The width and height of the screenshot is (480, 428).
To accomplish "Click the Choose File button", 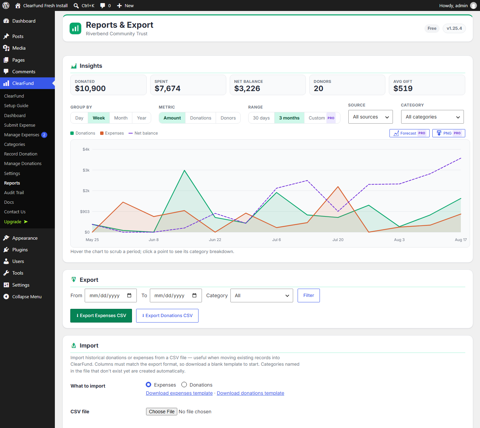I will click(162, 412).
